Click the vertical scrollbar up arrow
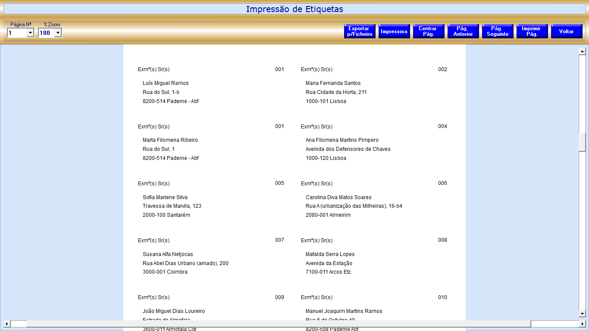Screen dimensions: 589x331 coord(582,52)
